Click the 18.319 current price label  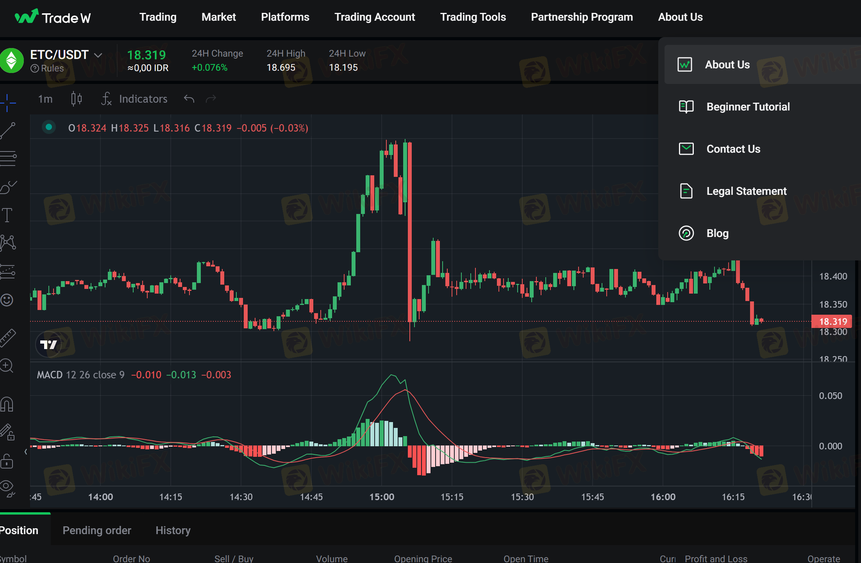[832, 321]
